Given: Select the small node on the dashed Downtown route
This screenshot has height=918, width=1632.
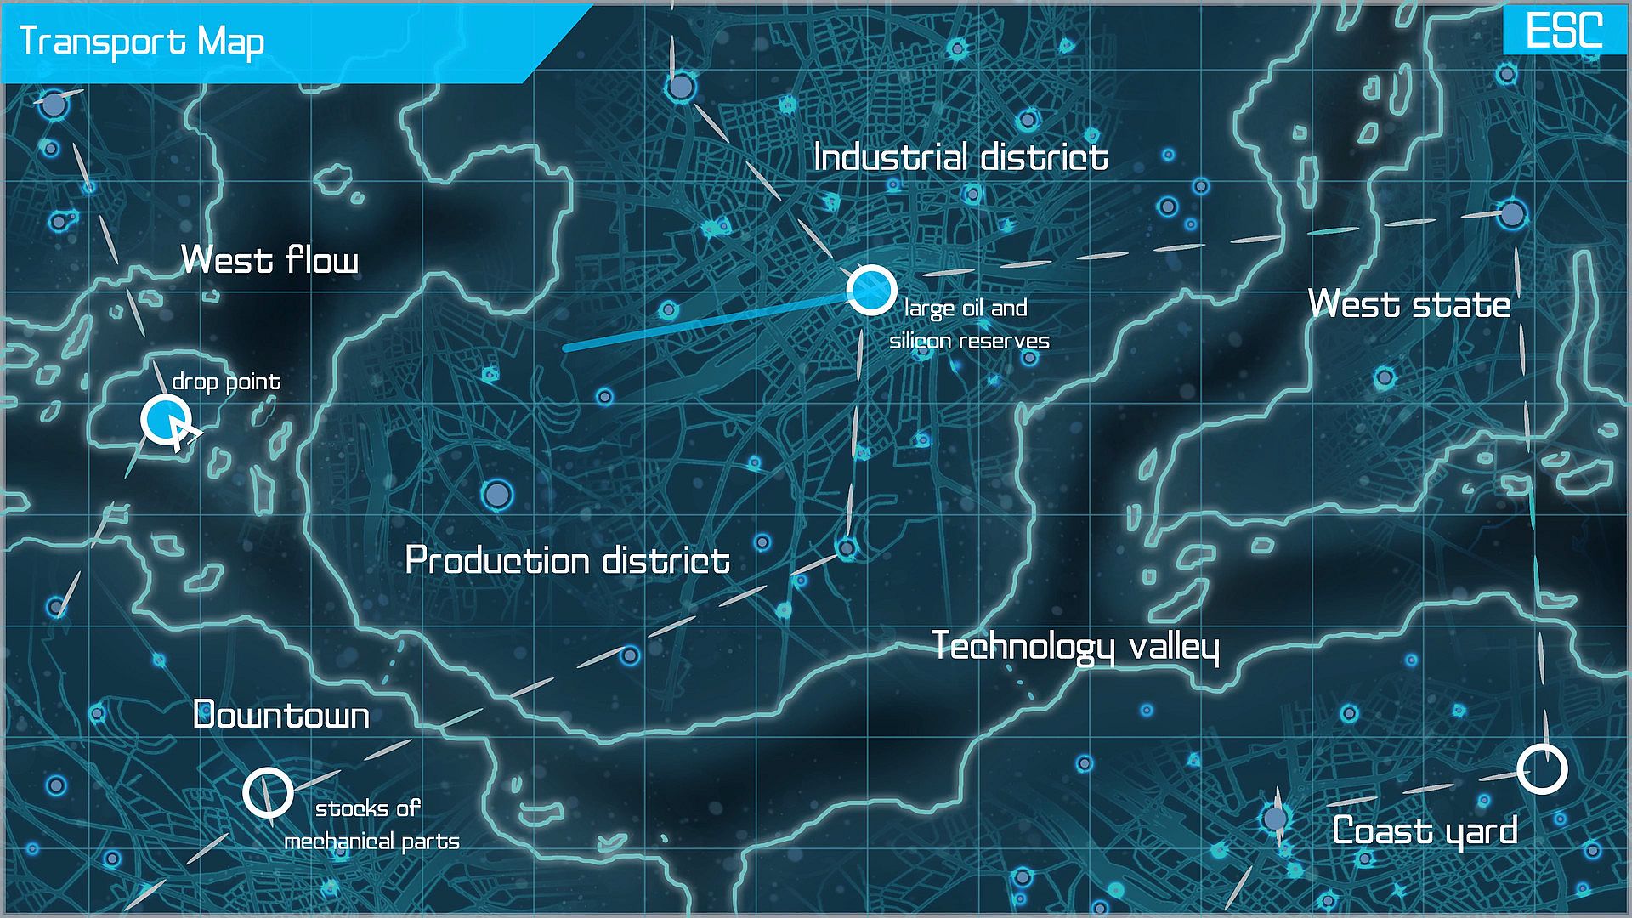Looking at the screenshot, I should click(x=630, y=655).
